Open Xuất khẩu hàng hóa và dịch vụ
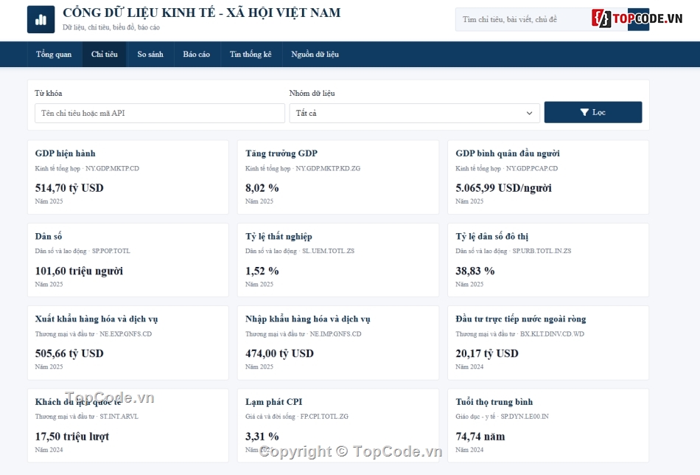The image size is (700, 475). tap(128, 343)
